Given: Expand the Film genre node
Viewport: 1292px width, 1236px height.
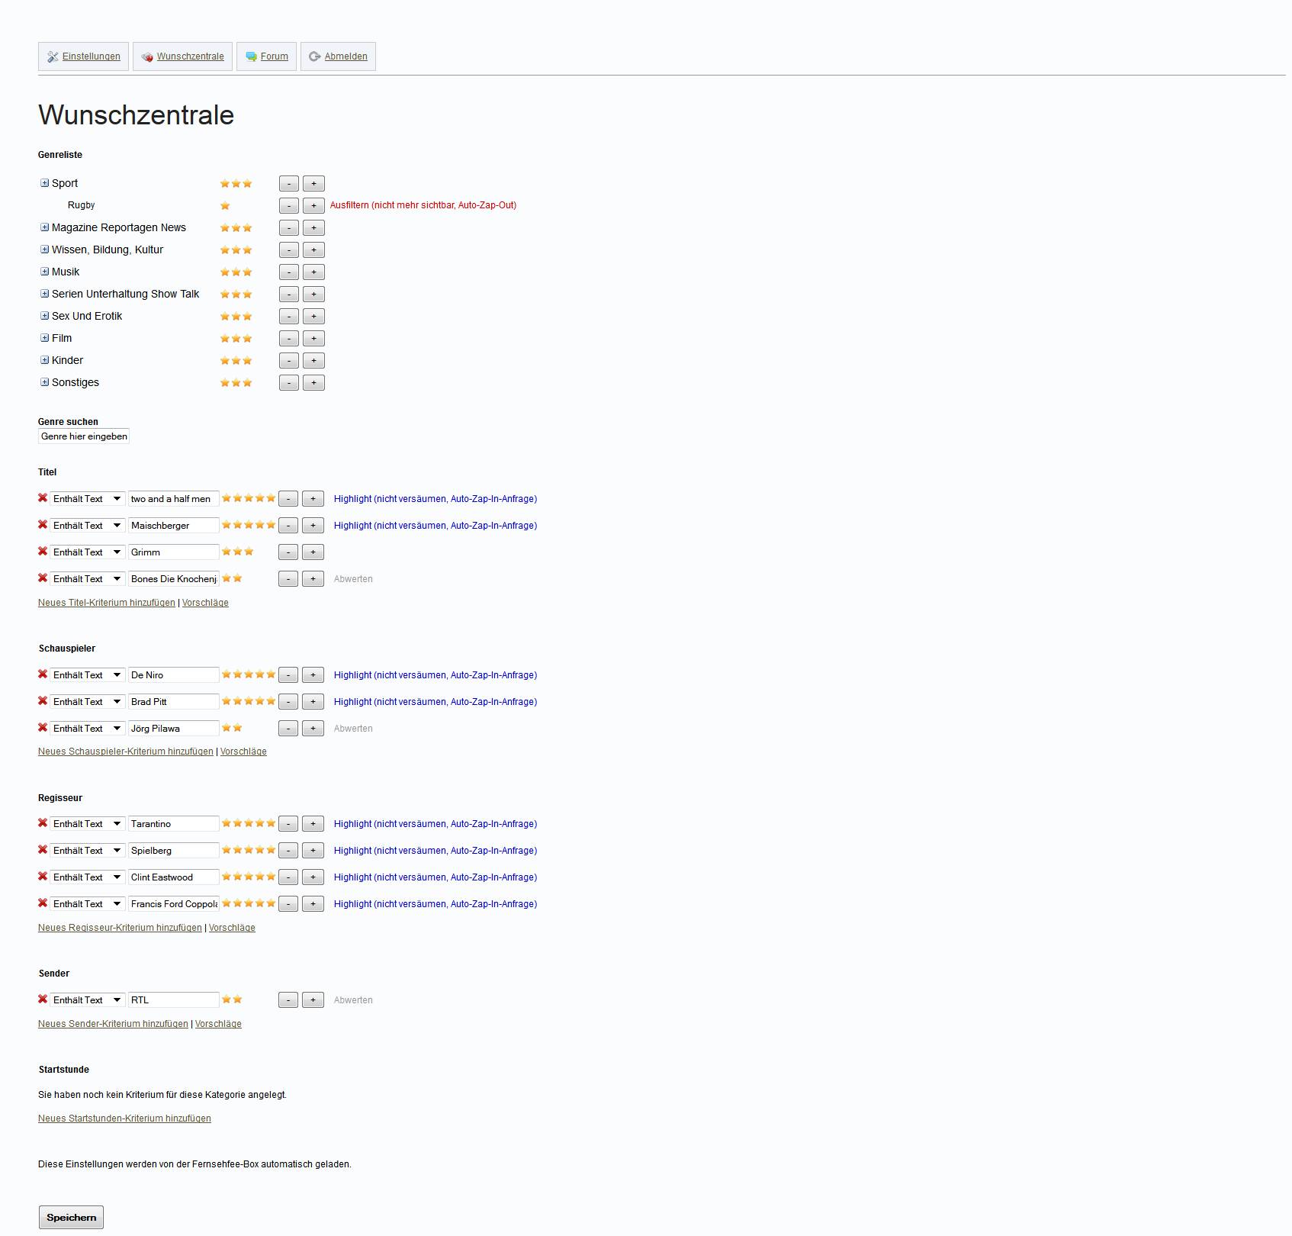Looking at the screenshot, I should pyautogui.click(x=44, y=338).
